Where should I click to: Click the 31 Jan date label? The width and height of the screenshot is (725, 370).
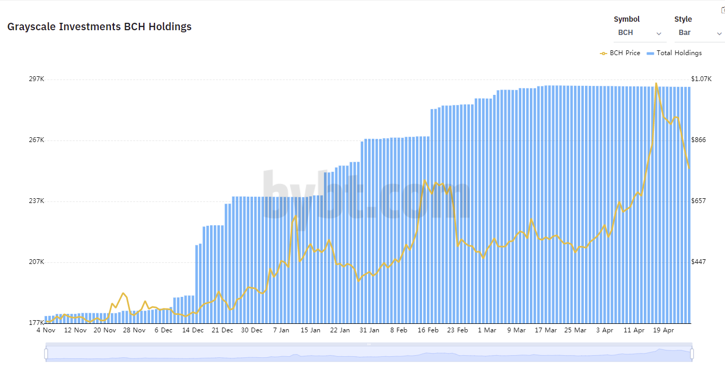[369, 330]
